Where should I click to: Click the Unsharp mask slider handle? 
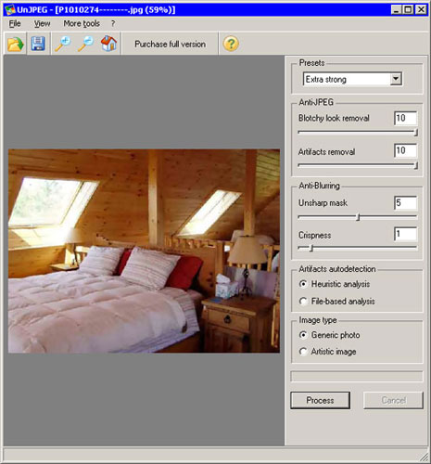pos(358,217)
